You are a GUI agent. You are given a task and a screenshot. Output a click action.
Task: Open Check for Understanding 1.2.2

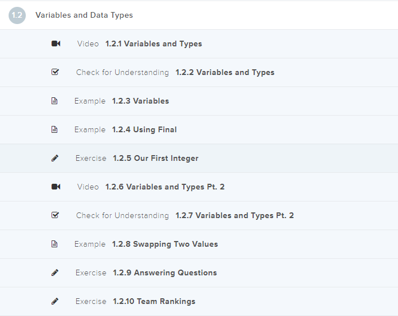pos(224,73)
